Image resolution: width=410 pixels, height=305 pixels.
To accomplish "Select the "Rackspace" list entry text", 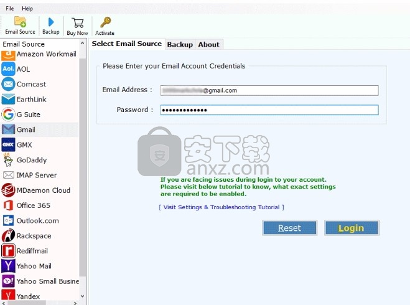I will (x=34, y=236).
